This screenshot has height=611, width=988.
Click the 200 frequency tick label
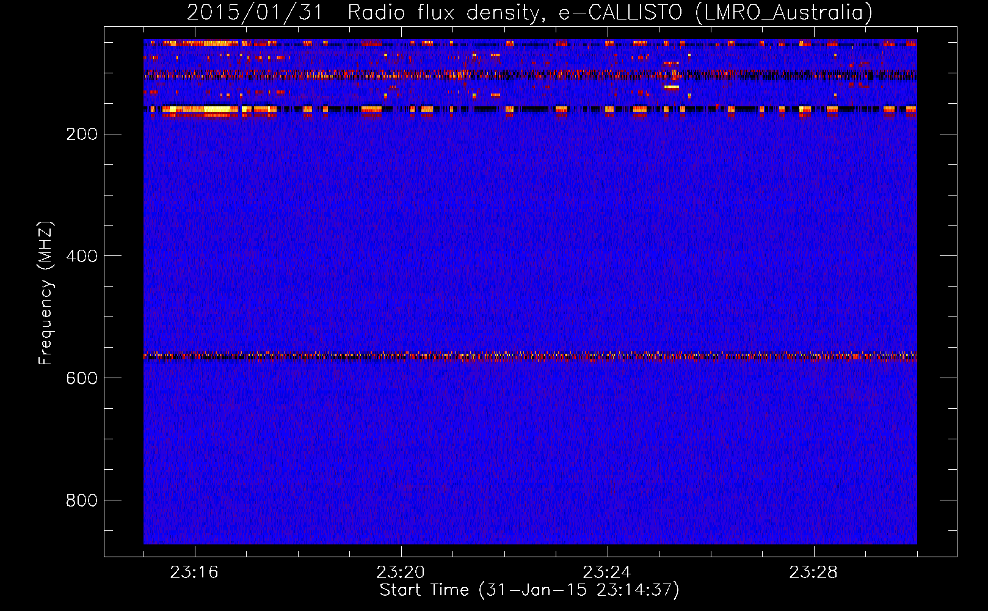(x=82, y=134)
